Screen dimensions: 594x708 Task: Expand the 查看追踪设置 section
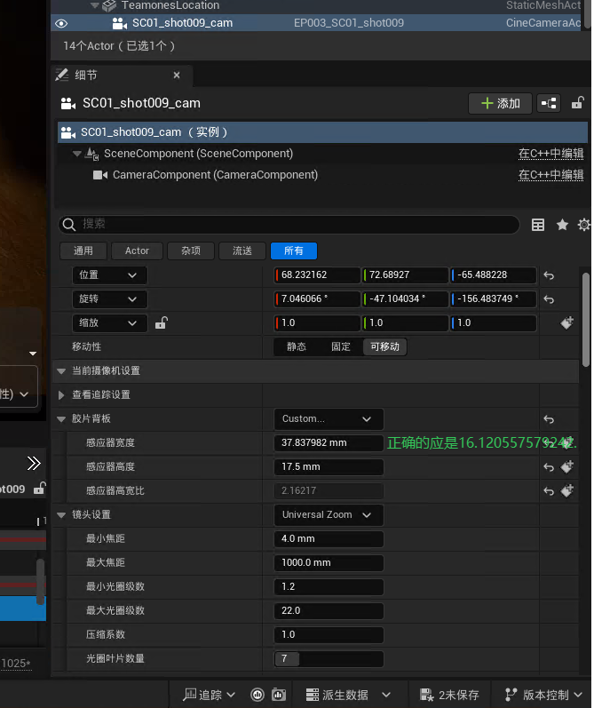61,394
